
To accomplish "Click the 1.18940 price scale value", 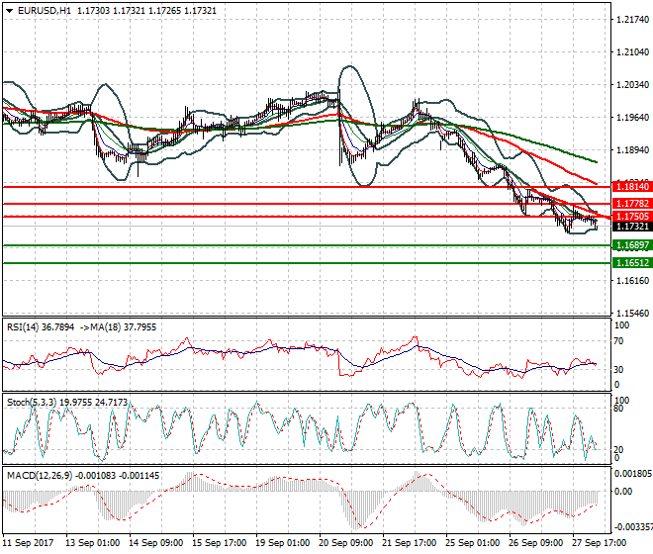I will [632, 150].
